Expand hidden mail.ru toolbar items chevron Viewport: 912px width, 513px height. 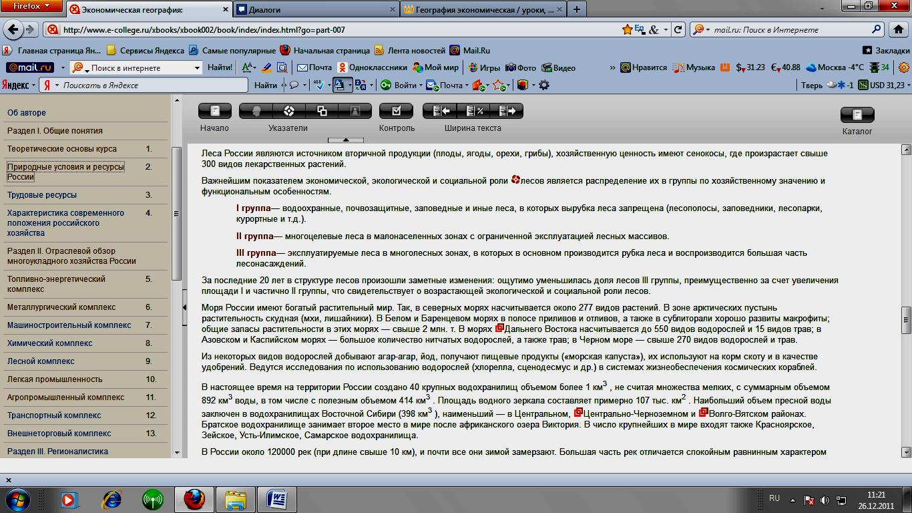tap(612, 67)
